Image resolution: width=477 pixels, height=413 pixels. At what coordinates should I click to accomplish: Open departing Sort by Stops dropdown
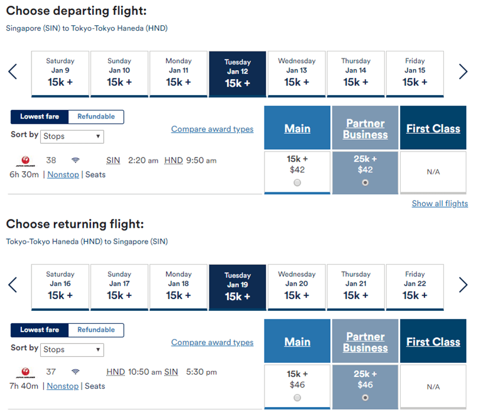point(73,136)
